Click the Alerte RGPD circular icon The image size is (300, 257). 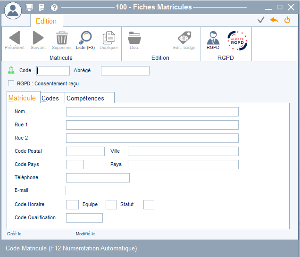point(237,41)
